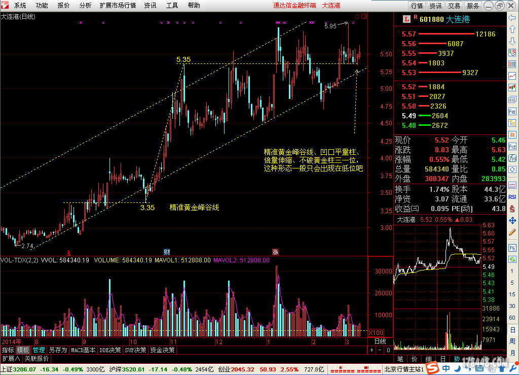Toggle Sogou 中 Chinese/English mode
519x375 pixels.
tap(446, 368)
